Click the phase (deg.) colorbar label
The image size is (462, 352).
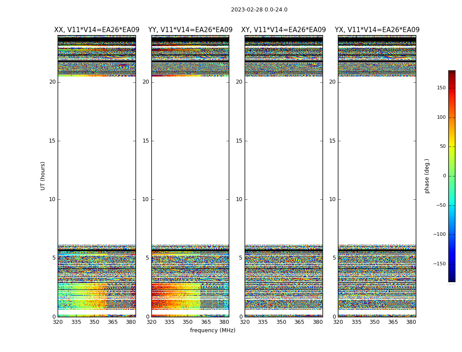pyautogui.click(x=427, y=176)
